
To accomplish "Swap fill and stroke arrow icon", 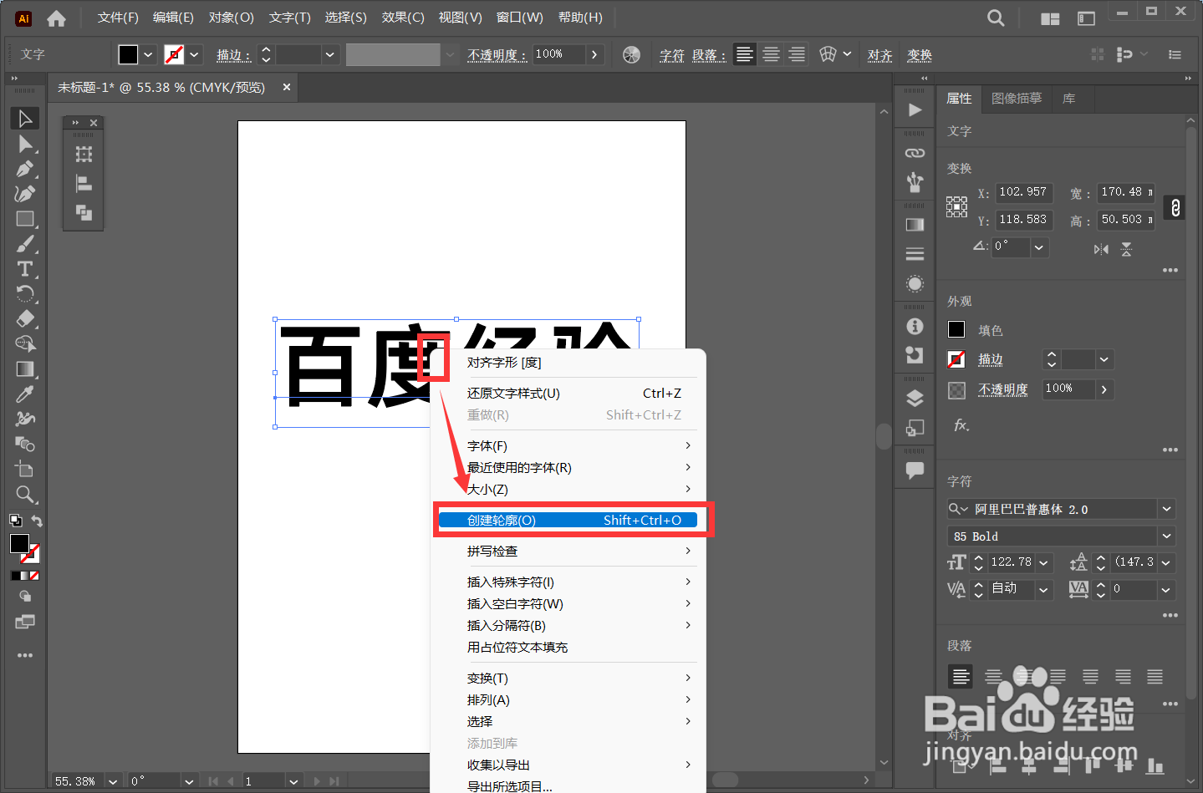I will click(37, 521).
